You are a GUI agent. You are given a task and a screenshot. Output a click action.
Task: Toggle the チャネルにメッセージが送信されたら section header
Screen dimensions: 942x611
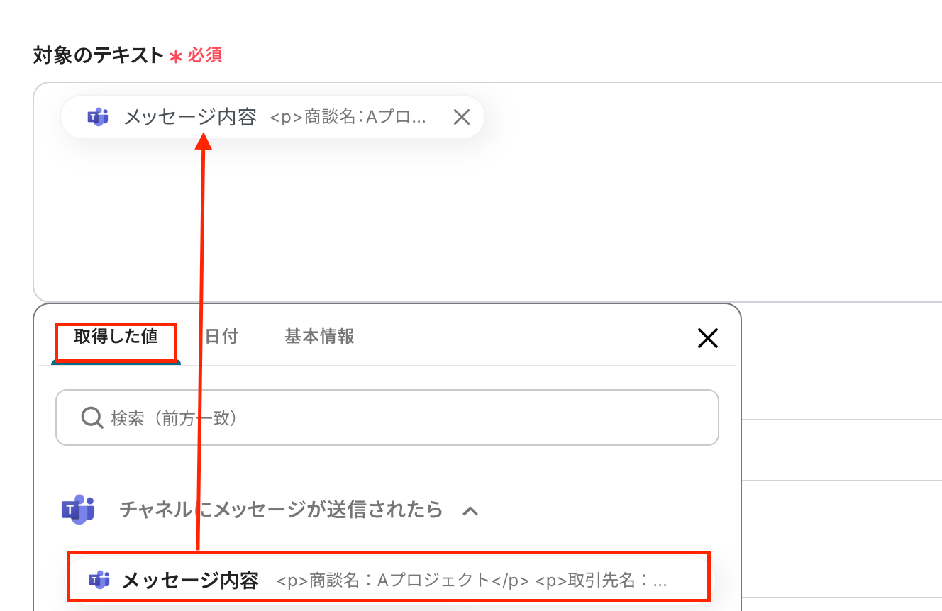point(281,509)
